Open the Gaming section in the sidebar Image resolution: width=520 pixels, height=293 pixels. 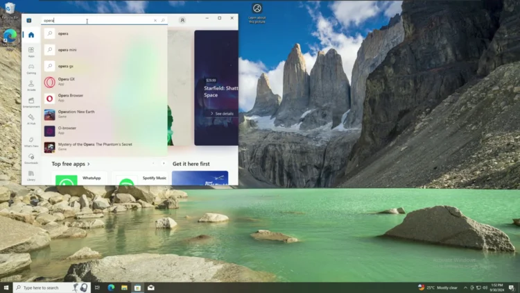31,69
